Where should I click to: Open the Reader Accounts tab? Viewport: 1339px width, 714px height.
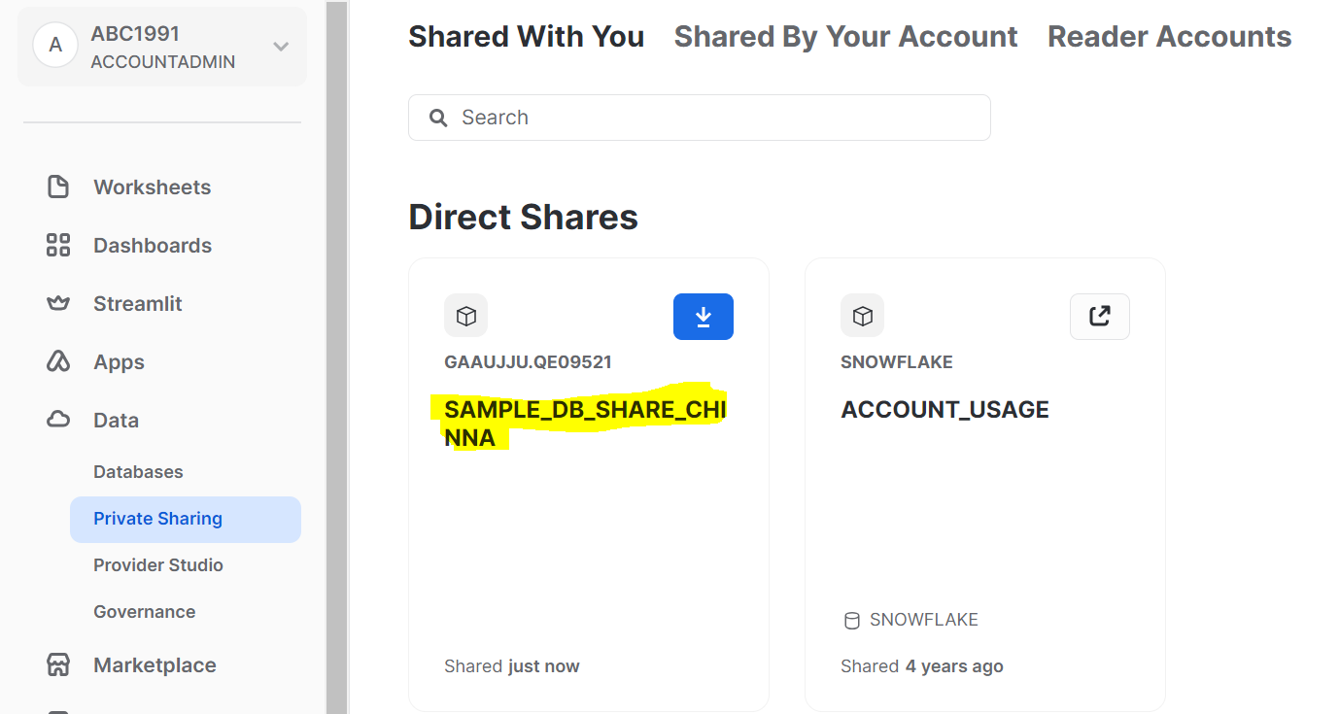coord(1169,37)
